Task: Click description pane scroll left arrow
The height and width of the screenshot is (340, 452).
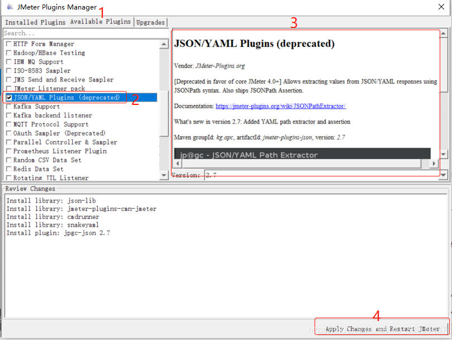Action: [178, 164]
